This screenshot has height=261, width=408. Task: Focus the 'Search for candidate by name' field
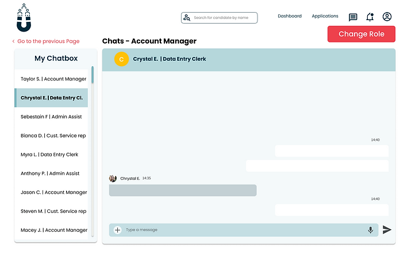220,18
